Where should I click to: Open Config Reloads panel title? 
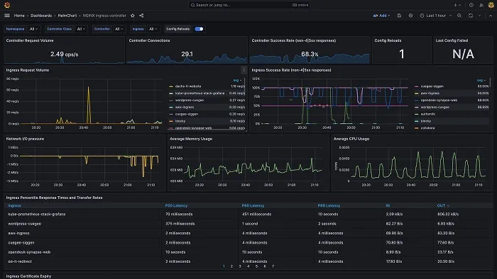click(388, 40)
